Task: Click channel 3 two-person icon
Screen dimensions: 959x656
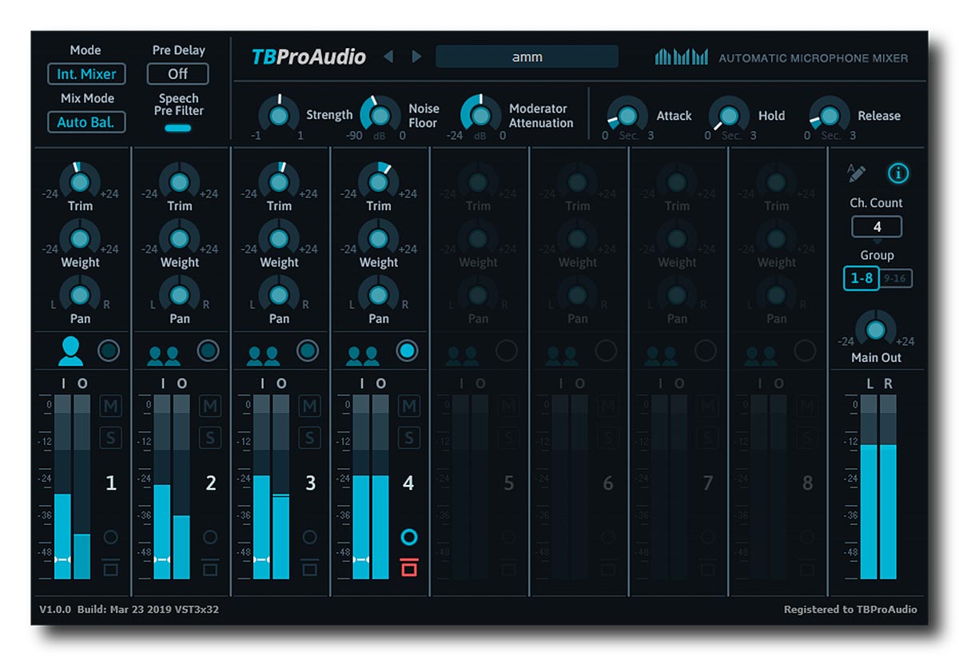Action: tap(262, 355)
